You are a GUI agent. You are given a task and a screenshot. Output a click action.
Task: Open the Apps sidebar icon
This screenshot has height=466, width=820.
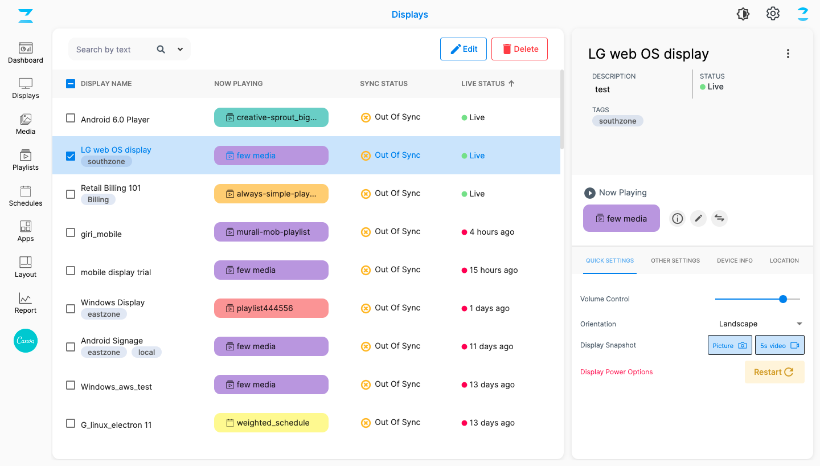click(x=26, y=231)
